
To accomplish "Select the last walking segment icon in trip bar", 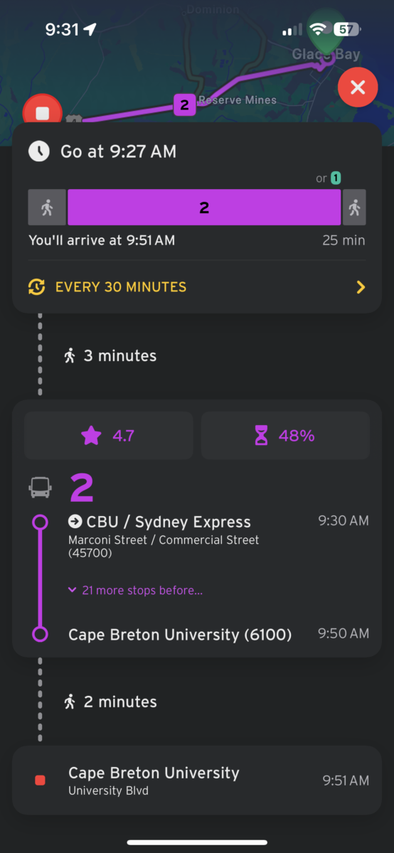I will pos(354,208).
